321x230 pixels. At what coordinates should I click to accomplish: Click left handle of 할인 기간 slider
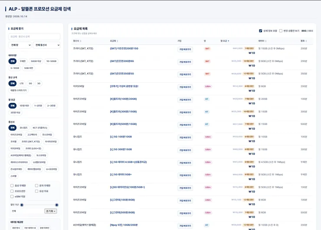coord(22,205)
